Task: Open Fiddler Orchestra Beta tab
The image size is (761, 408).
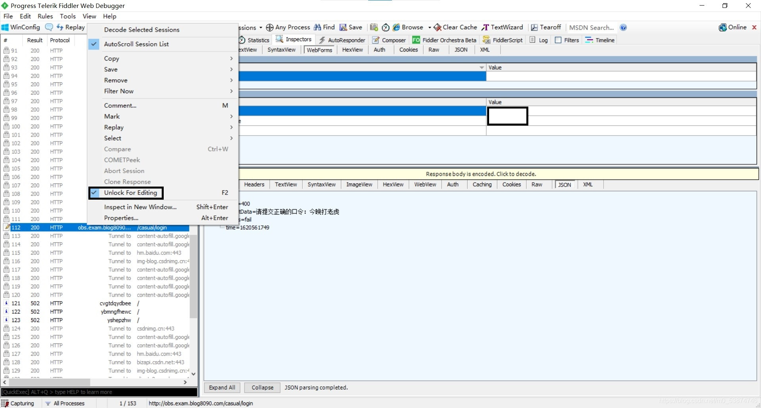Action: (x=444, y=40)
